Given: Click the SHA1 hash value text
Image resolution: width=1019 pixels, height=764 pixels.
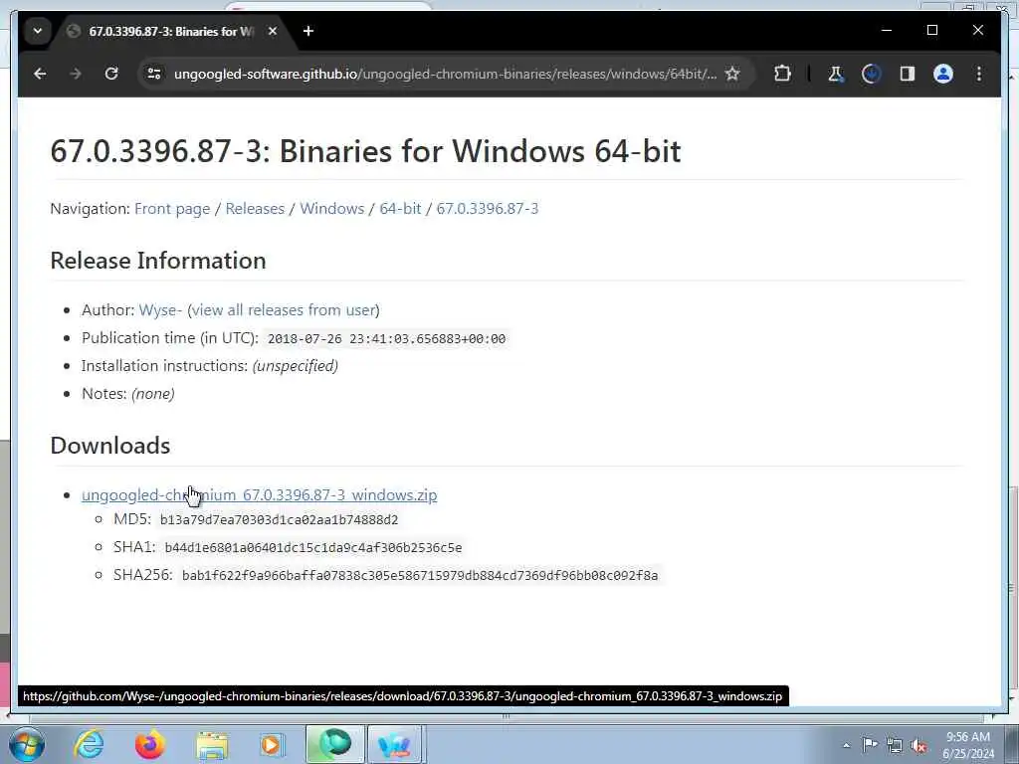Looking at the screenshot, I should tap(313, 548).
